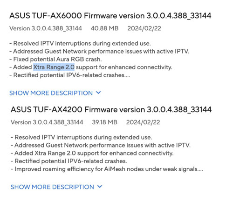233x207 pixels.
Task: Click AX4200 release date 2024/02/22
Action: pyautogui.click(x=143, y=122)
